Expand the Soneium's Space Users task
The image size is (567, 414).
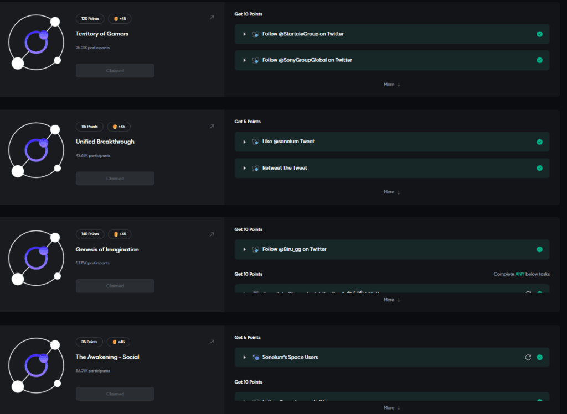[244, 357]
